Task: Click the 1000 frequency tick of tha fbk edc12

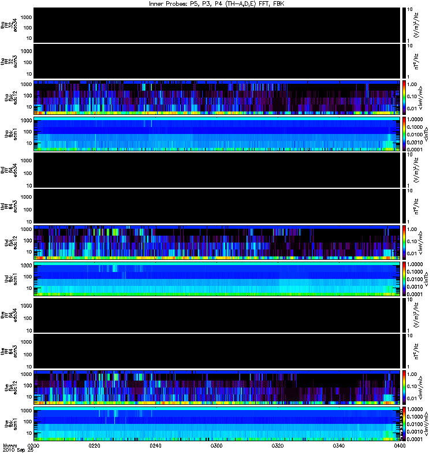Action: click(x=26, y=84)
